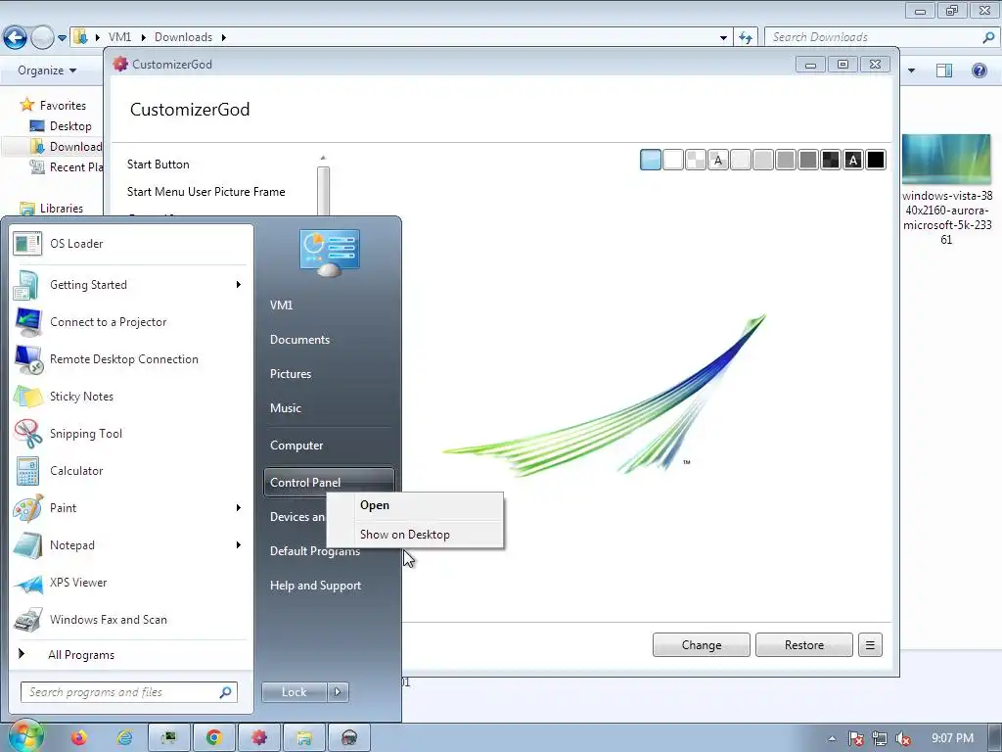Open Documents from Start menu

click(x=299, y=340)
